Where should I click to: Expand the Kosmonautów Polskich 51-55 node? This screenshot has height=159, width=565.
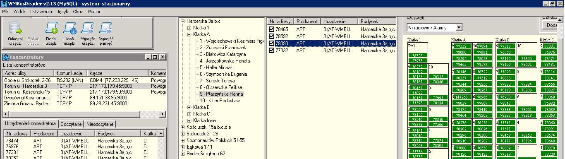(x=182, y=140)
